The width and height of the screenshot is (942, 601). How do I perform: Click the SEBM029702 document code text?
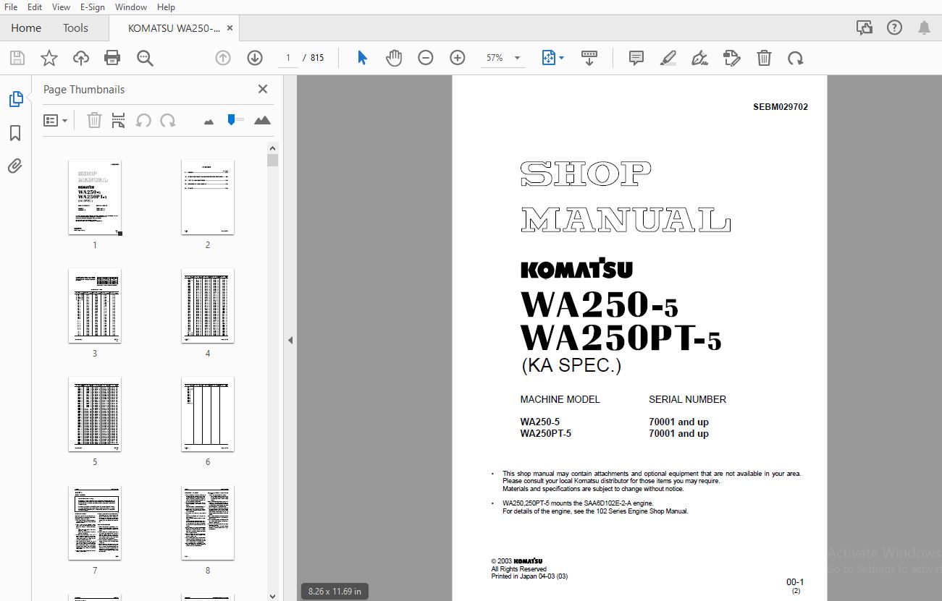click(781, 107)
